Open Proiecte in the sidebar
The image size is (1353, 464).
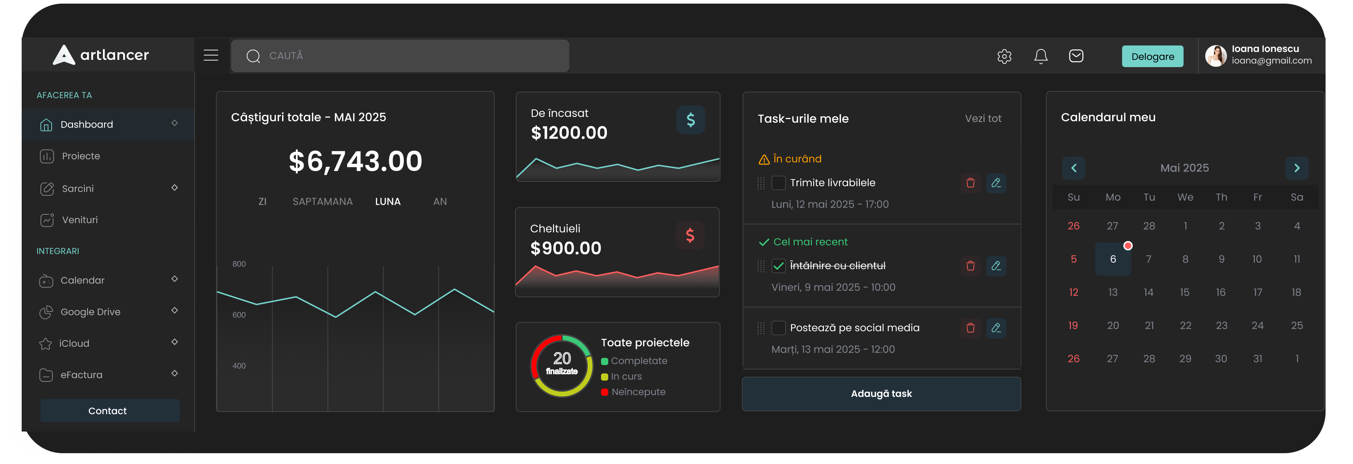click(80, 156)
